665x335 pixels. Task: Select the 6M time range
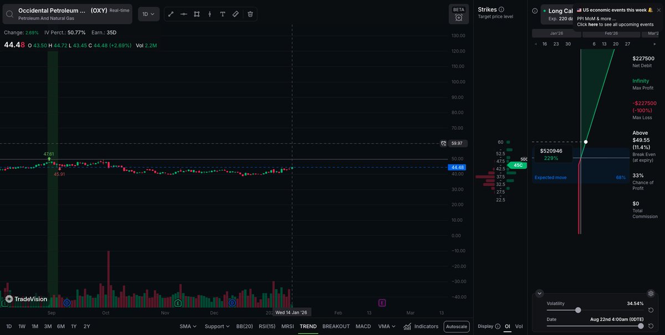61,326
